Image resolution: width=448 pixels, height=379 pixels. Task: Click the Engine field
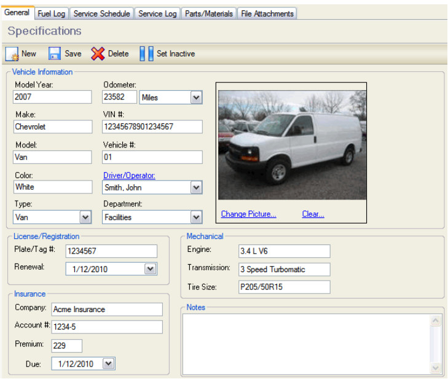point(285,251)
